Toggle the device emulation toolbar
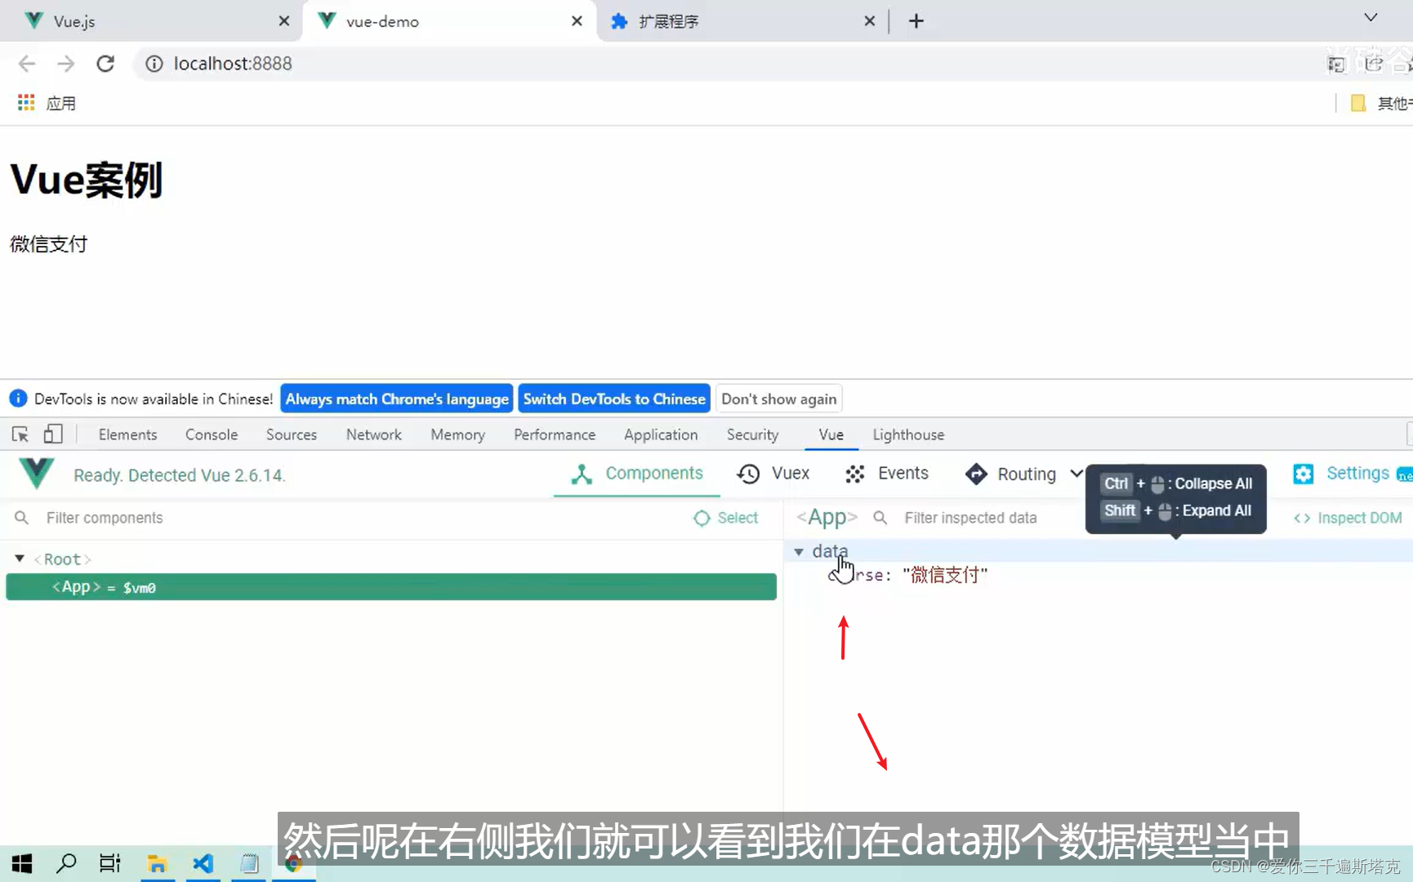The height and width of the screenshot is (882, 1413). (x=52, y=434)
